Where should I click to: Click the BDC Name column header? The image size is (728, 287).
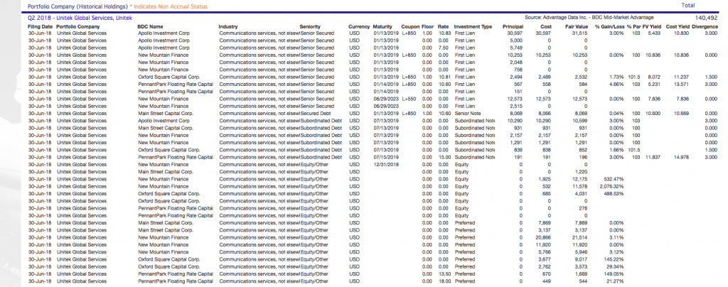point(151,27)
